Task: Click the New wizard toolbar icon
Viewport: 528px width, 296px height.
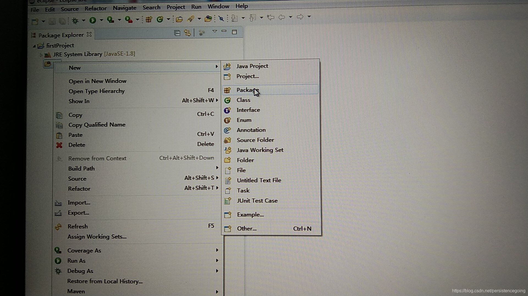Action: [x=35, y=21]
